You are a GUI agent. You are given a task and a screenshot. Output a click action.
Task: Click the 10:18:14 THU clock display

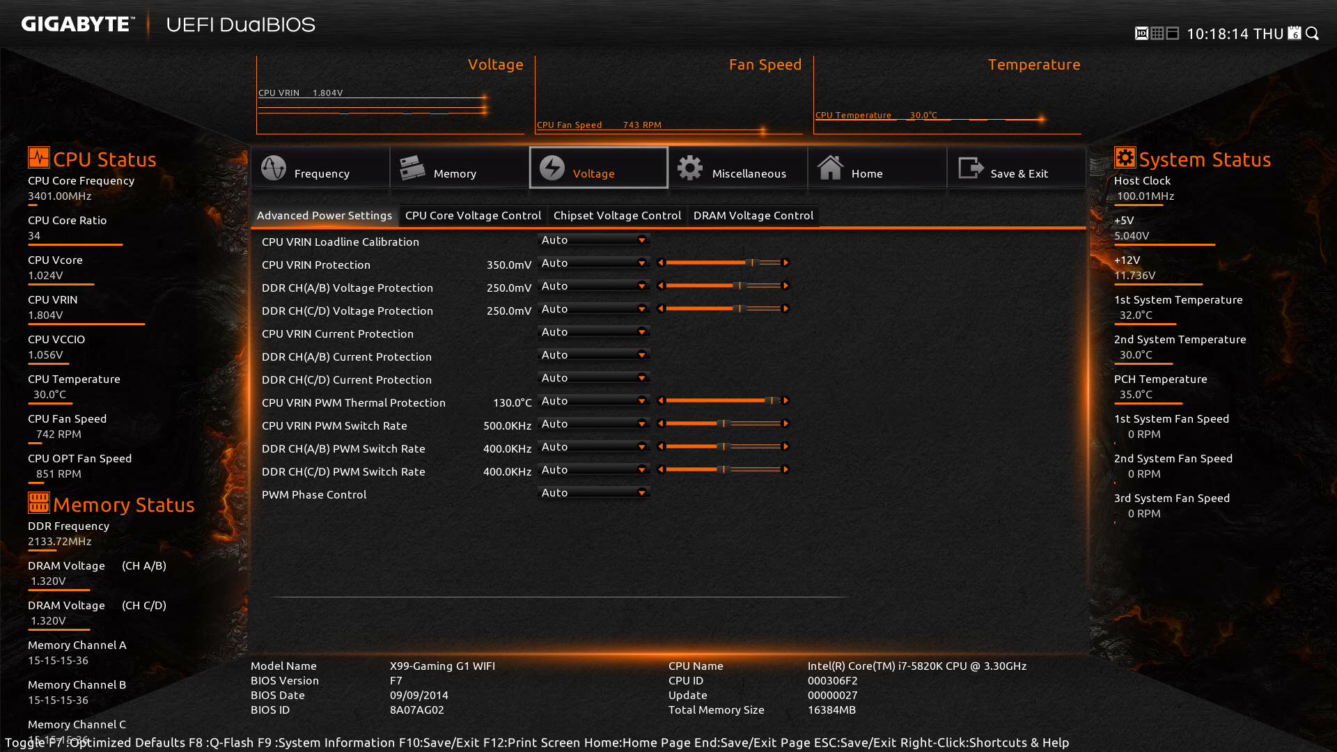tap(1235, 33)
